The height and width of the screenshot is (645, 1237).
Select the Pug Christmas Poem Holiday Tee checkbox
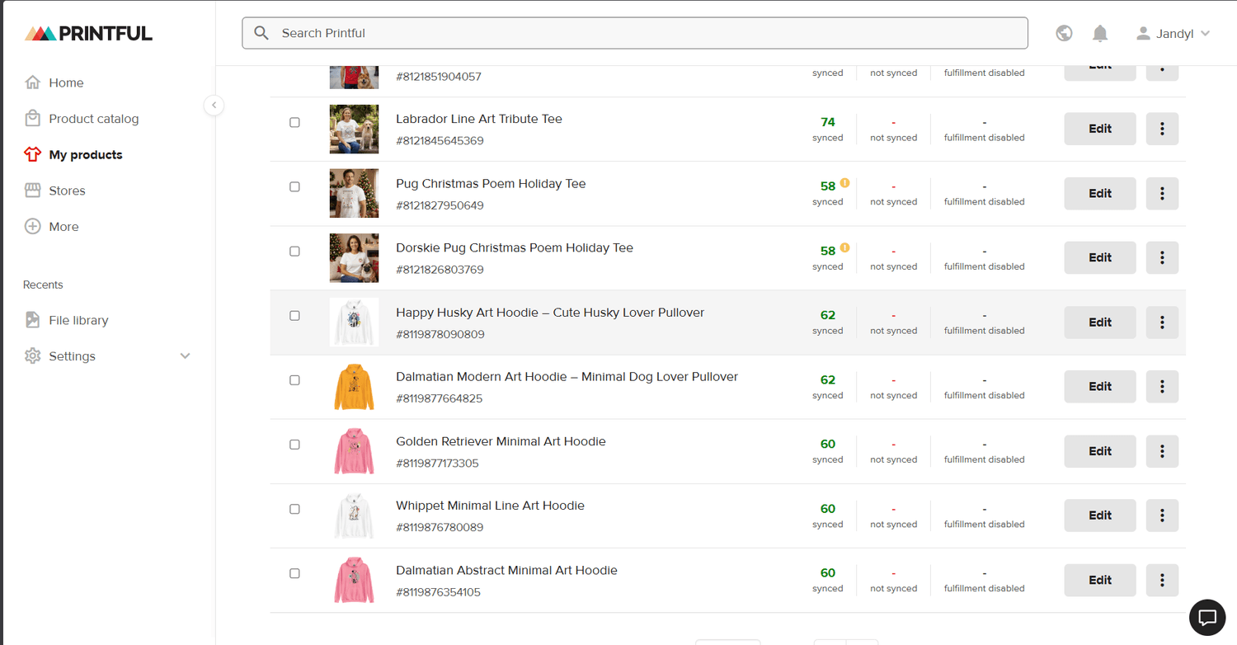[x=294, y=186]
